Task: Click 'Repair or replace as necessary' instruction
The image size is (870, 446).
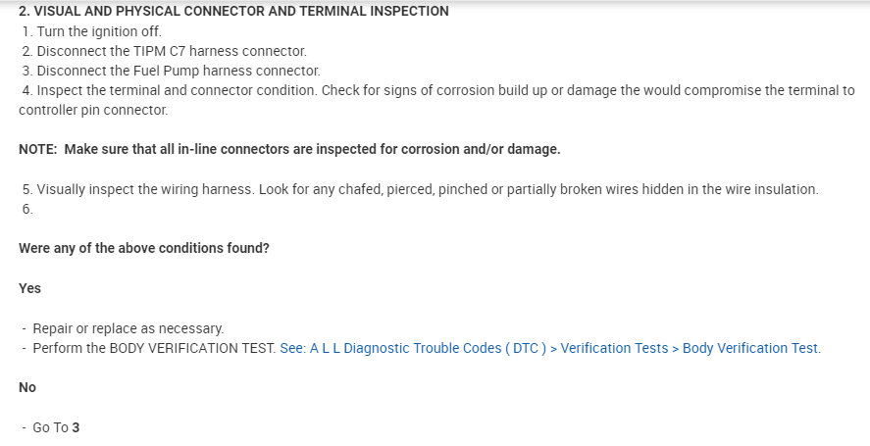Action: click(x=128, y=328)
